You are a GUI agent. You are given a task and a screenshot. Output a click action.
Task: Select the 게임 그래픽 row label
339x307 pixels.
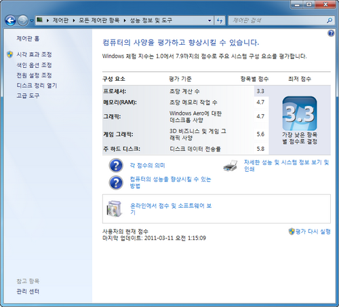point(118,134)
